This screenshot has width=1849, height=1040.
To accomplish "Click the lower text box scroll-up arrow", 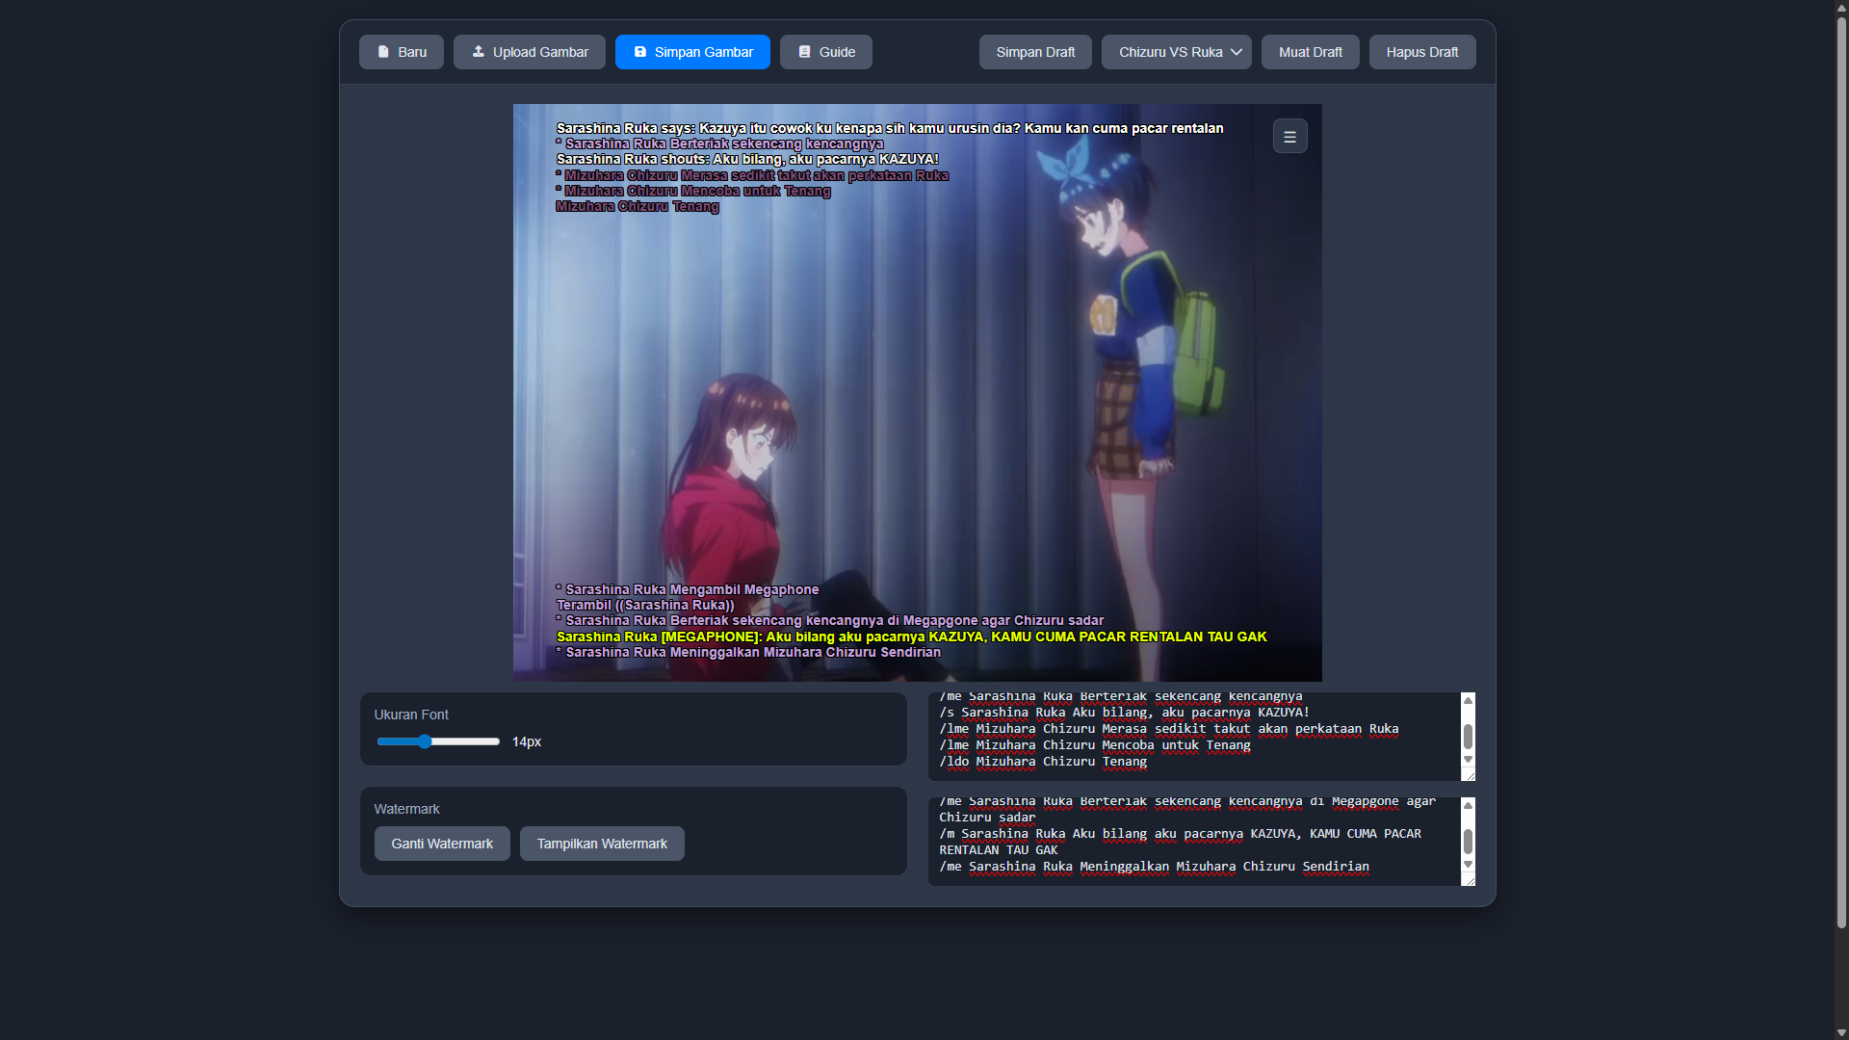I will pos(1468,805).
